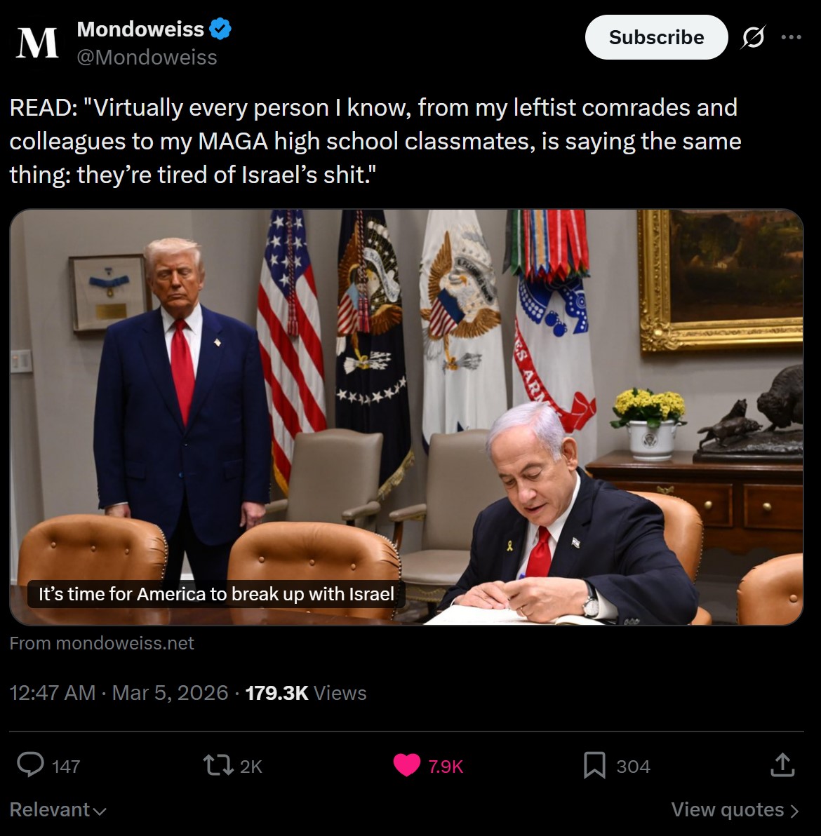This screenshot has width=821, height=836.
Task: Click the card headline about breaking up with Israel
Action: click(216, 594)
